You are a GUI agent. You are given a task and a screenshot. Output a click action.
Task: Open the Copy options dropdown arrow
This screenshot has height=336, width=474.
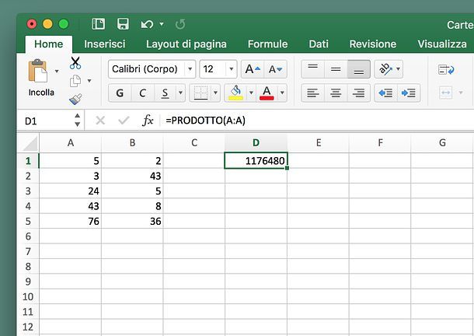(x=89, y=81)
